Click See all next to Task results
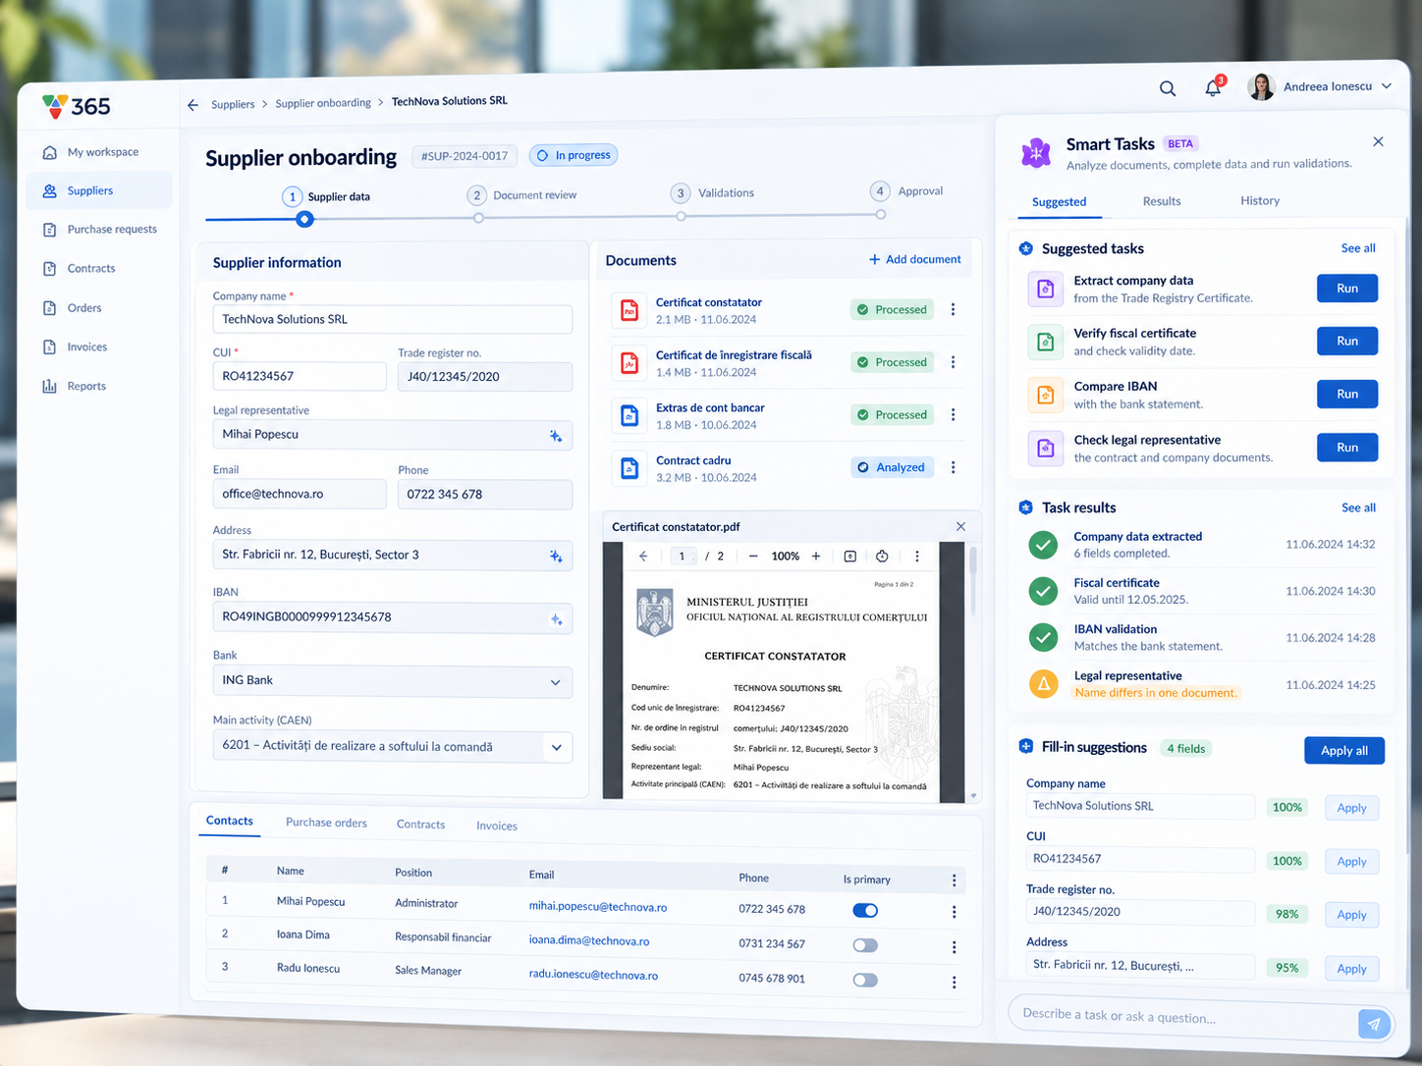Screen dimensions: 1422x1066 tap(1358, 507)
